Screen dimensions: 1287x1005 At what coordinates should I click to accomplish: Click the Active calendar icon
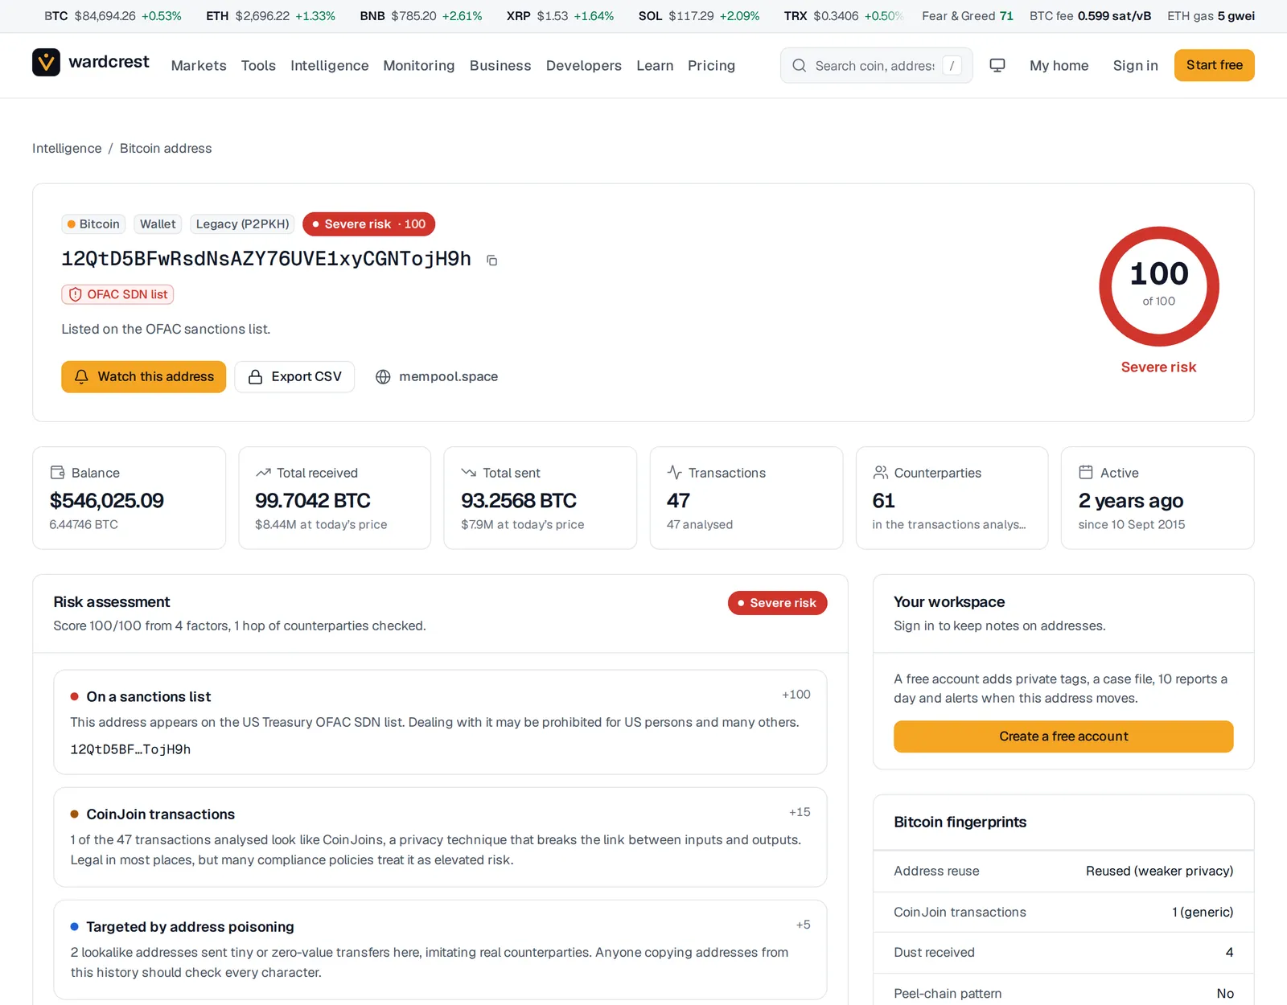coord(1086,473)
